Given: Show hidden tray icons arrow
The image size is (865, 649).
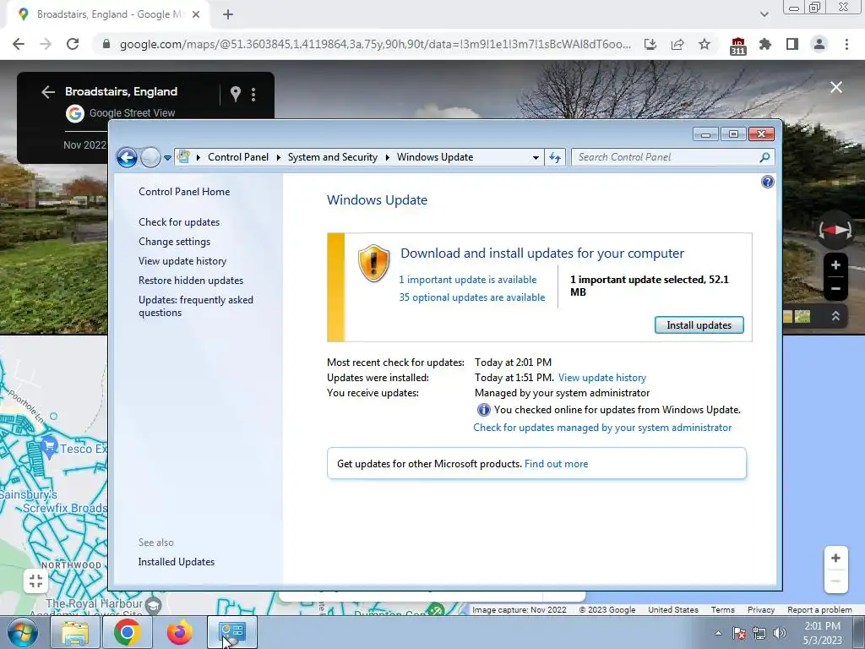Looking at the screenshot, I should click(718, 633).
